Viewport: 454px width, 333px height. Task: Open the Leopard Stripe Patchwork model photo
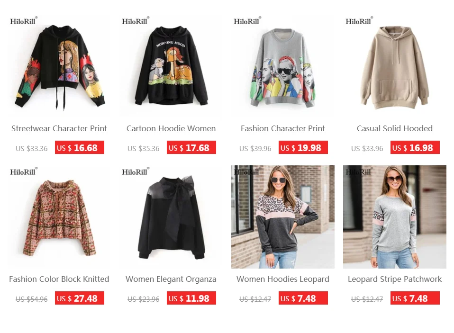(x=395, y=217)
